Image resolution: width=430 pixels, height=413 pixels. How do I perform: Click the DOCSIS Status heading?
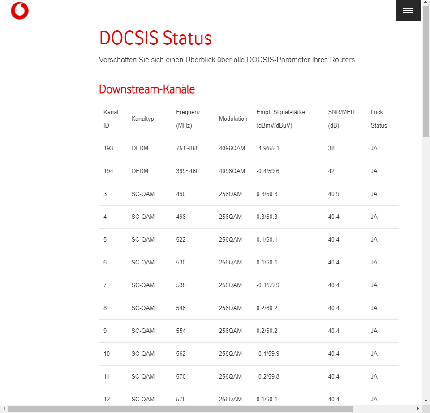pos(155,38)
